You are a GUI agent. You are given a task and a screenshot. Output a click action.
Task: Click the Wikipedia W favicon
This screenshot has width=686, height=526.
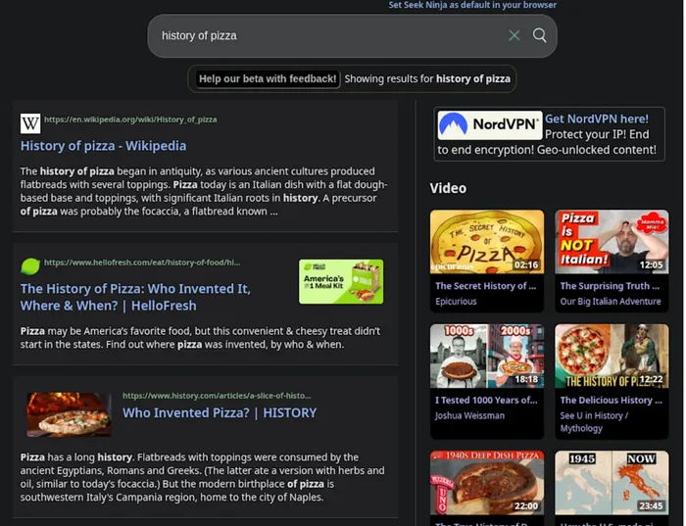tap(30, 123)
